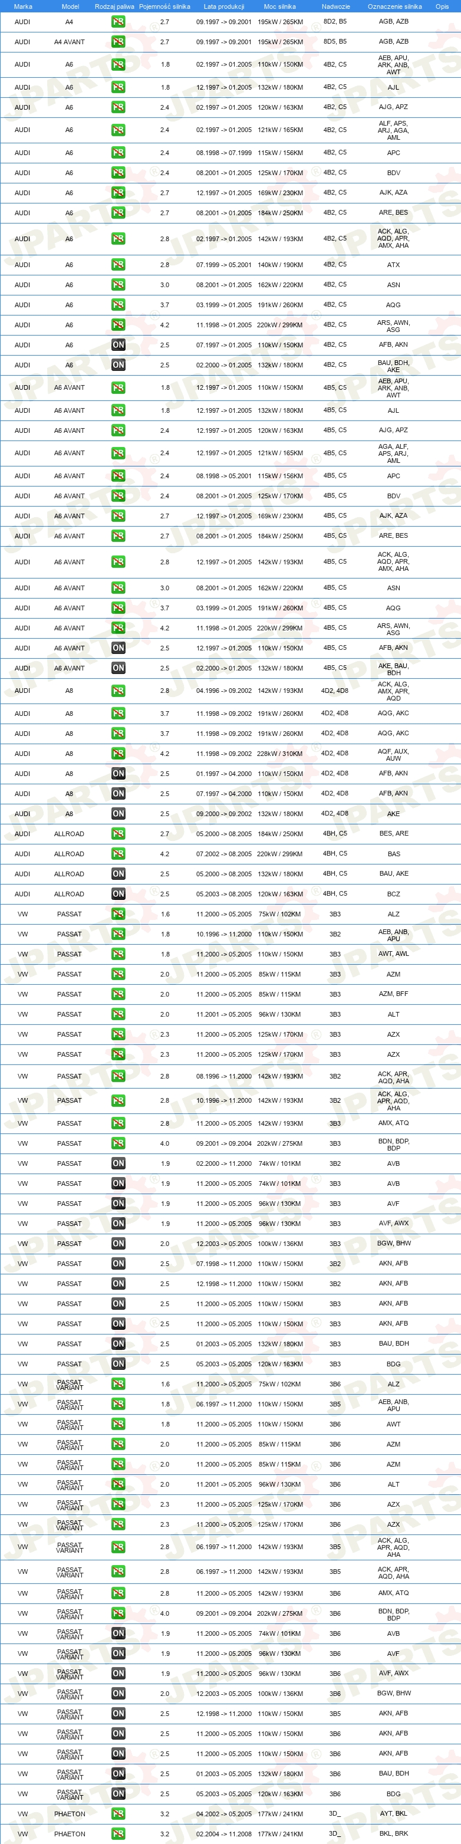
Task: Click the petrol icon in the A8 2.8 193KM row
Action: point(118,691)
